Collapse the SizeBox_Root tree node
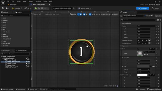This screenshot has width=162, height=91. pyautogui.click(x=3, y=58)
